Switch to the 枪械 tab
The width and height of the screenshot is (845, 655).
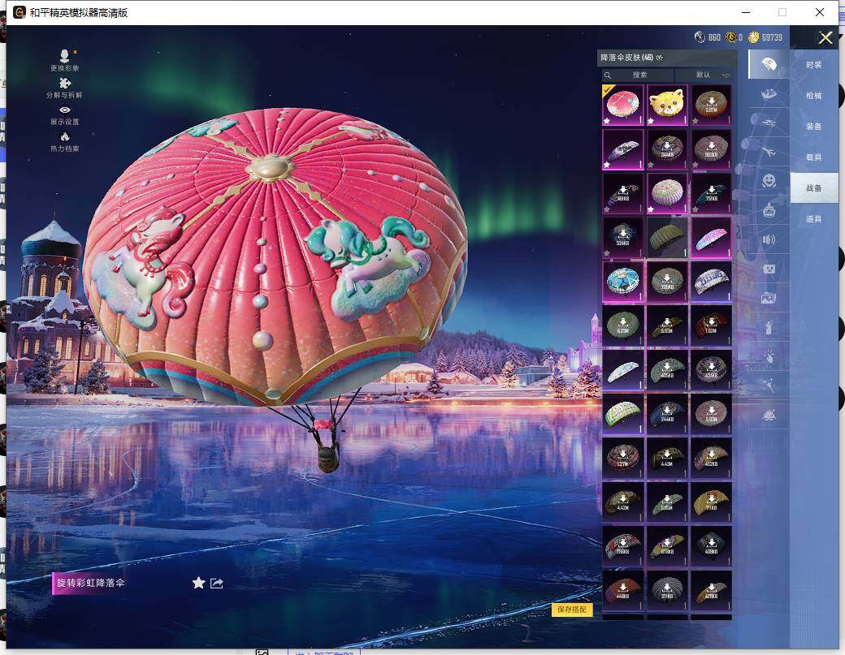[813, 95]
